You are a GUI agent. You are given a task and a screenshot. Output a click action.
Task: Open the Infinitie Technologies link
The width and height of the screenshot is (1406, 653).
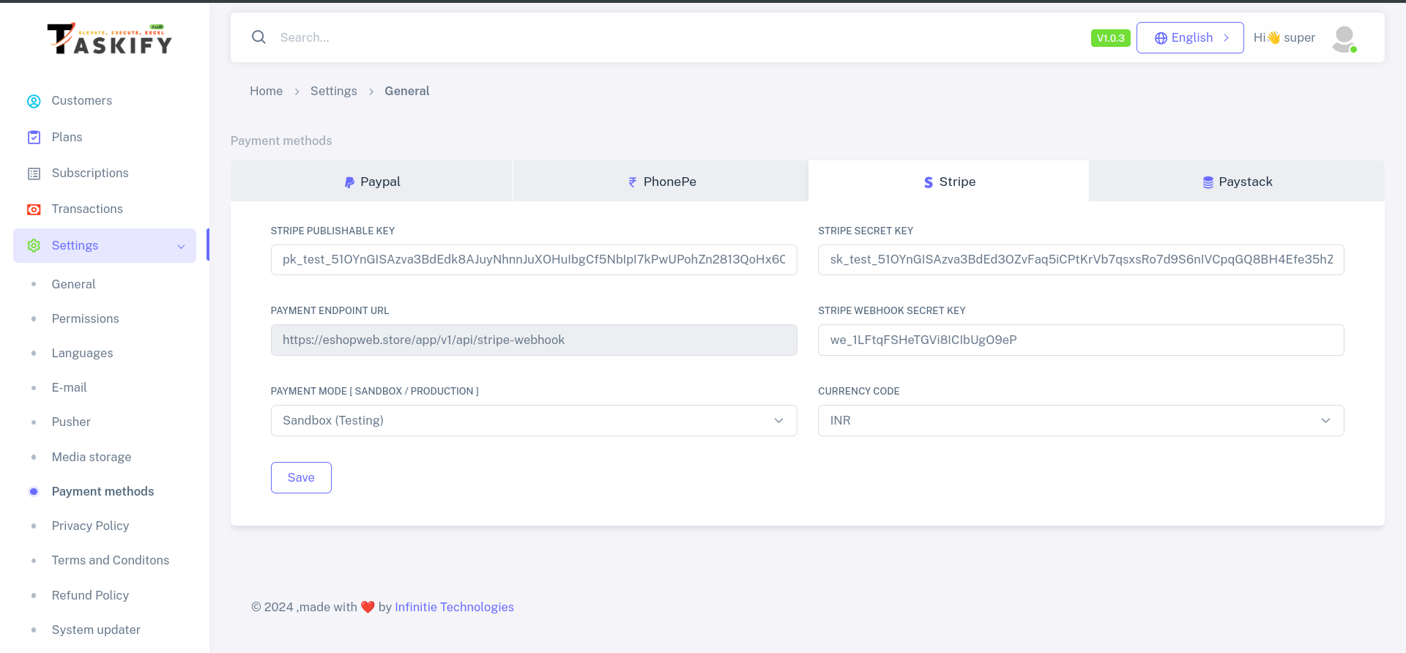454,607
